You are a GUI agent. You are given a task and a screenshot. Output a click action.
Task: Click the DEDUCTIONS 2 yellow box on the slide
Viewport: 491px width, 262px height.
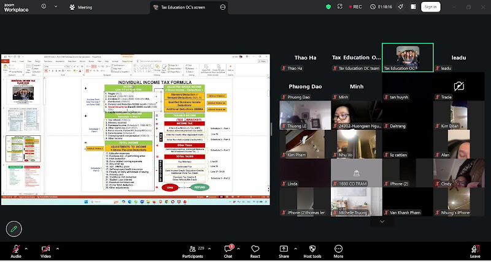217,96
